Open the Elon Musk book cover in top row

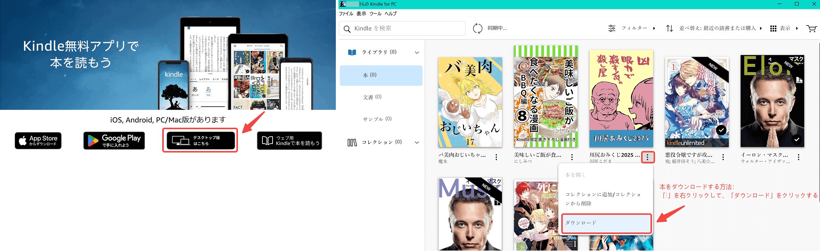tap(772, 101)
